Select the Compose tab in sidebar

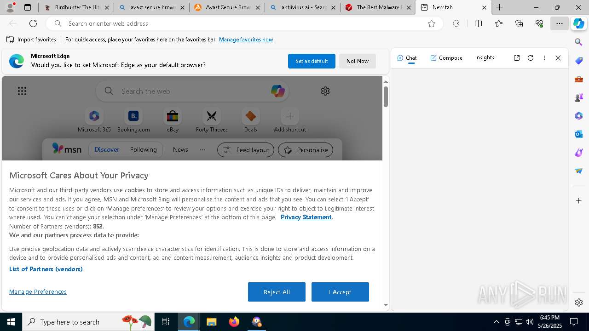446,58
